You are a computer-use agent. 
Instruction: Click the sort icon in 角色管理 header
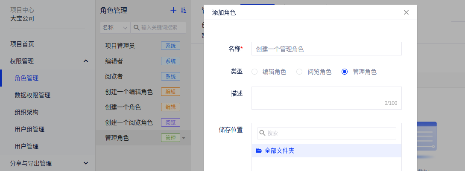(x=184, y=10)
